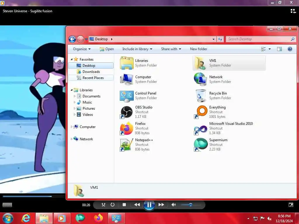Select the Control Panel icon

127,96
